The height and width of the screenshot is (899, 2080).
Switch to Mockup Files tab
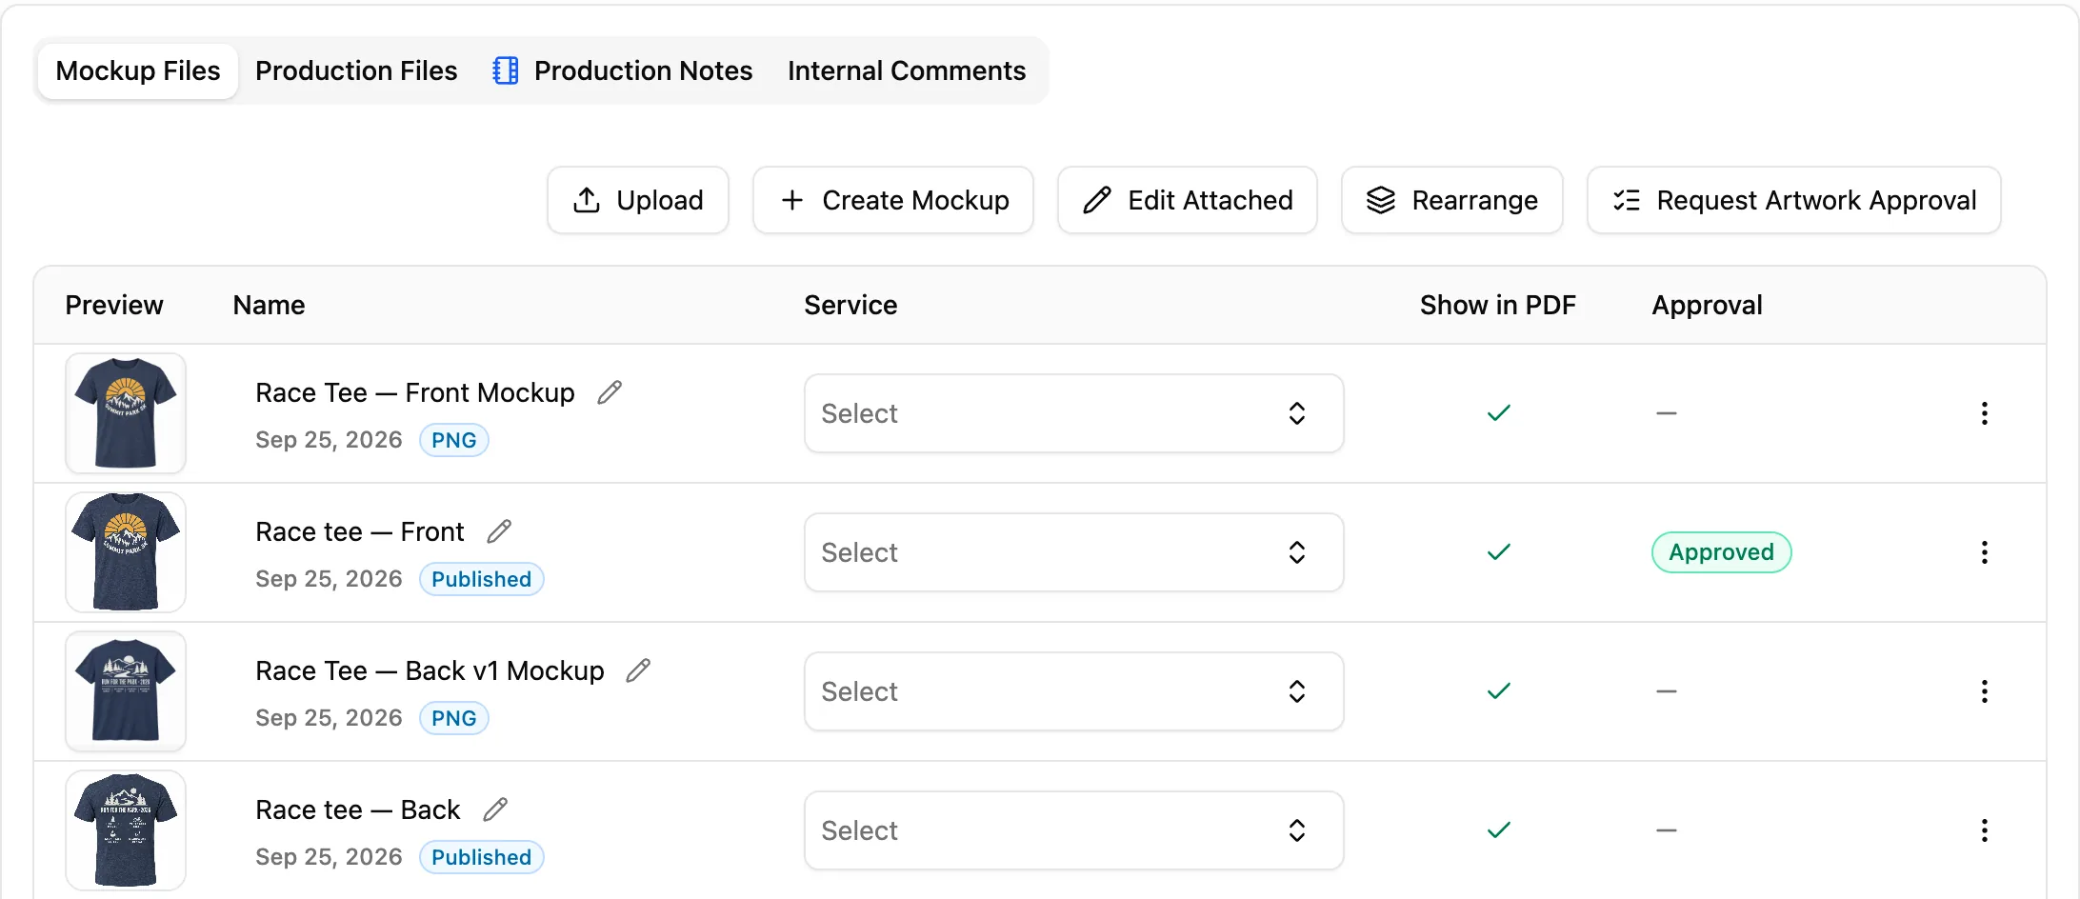(x=138, y=70)
